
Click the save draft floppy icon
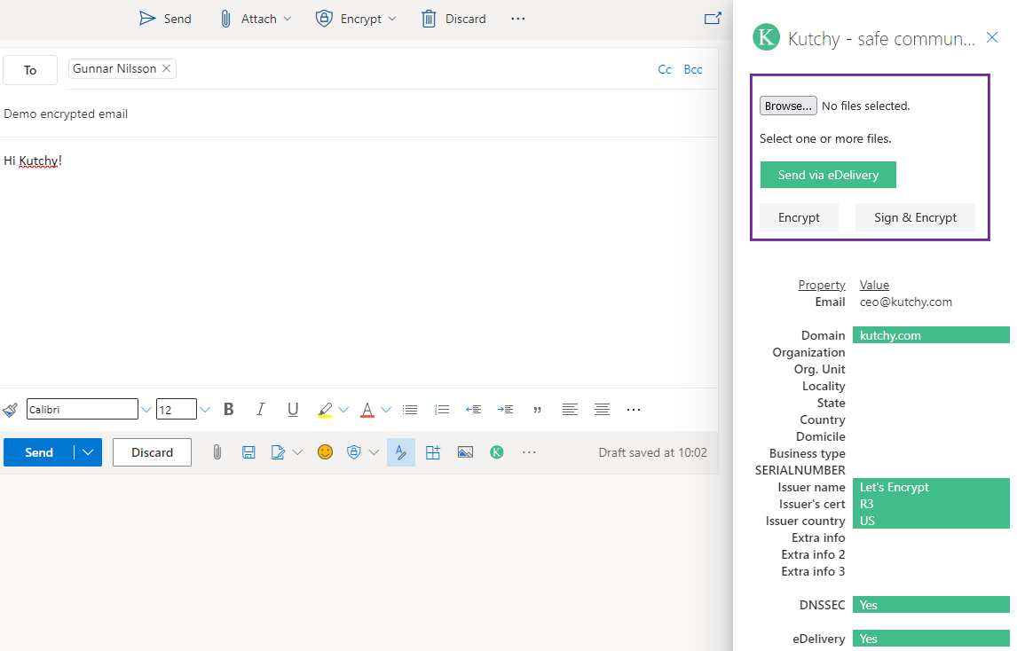248,452
